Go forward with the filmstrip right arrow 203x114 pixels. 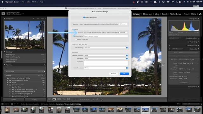coord(18,104)
